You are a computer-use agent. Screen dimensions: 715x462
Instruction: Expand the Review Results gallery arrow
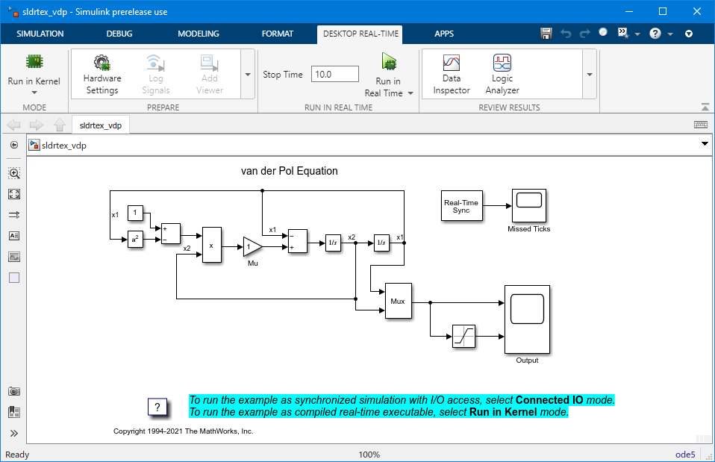pyautogui.click(x=589, y=75)
